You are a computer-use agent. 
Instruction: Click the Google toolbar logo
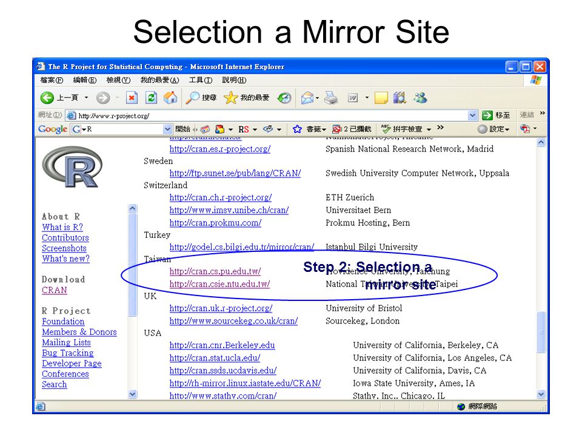click(x=52, y=129)
